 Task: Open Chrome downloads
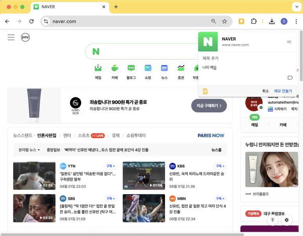click(272, 21)
